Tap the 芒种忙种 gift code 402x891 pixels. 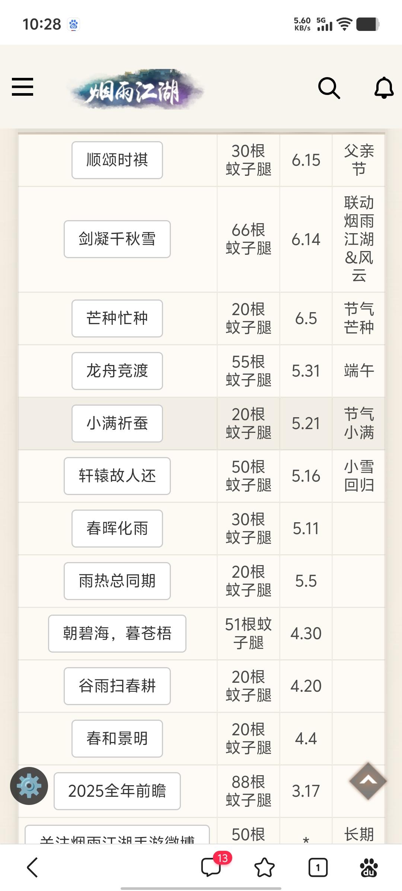[117, 318]
